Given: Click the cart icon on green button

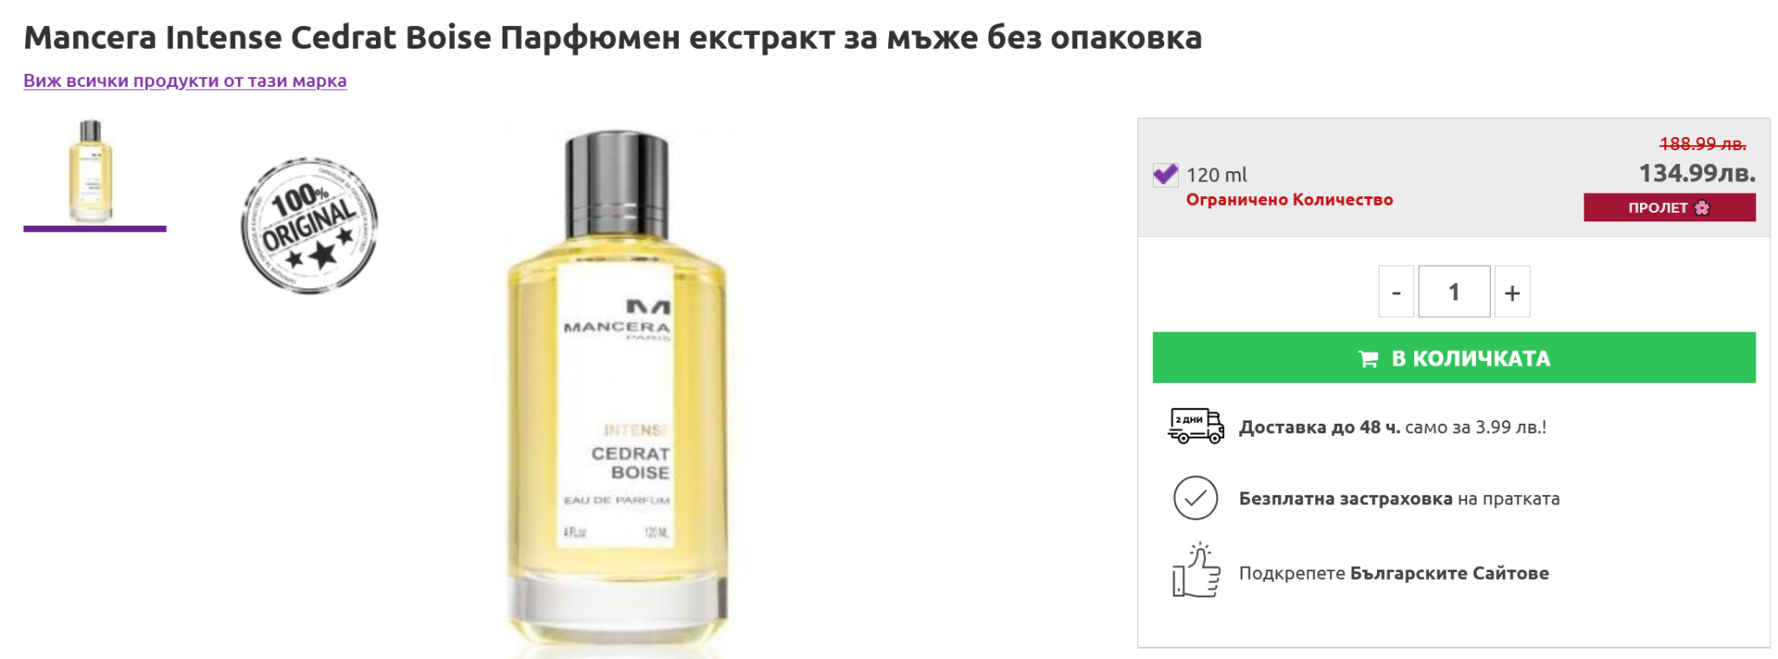Looking at the screenshot, I should (1368, 359).
